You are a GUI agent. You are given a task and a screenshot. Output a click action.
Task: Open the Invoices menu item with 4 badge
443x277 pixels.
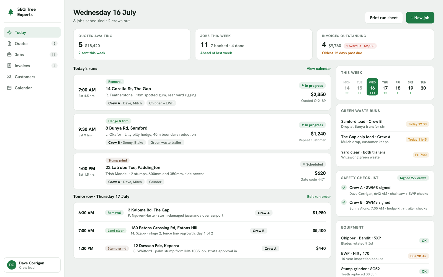pyautogui.click(x=32, y=66)
